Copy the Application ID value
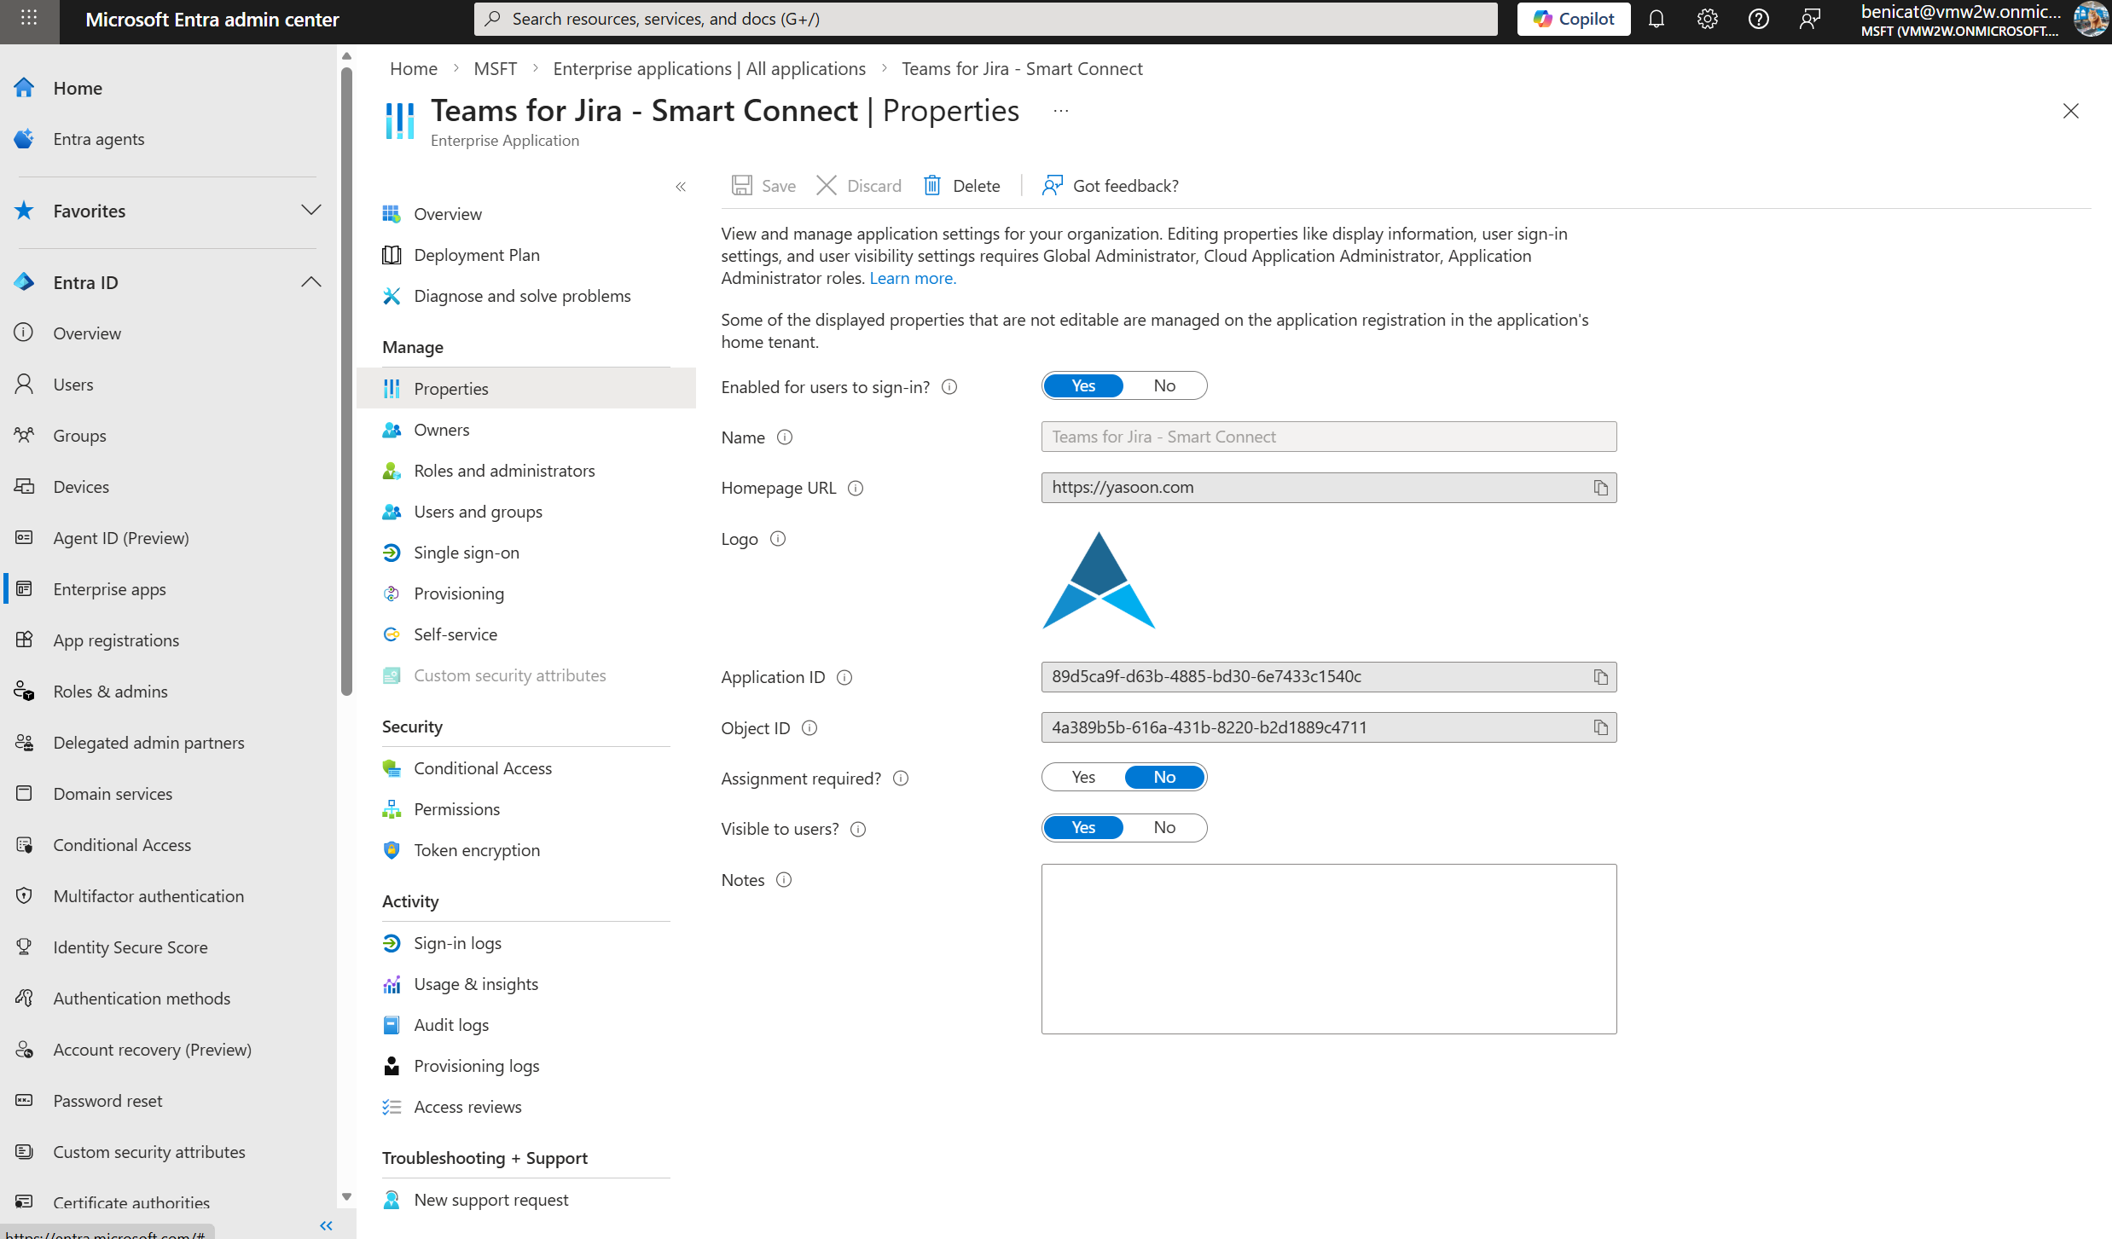This screenshot has height=1239, width=2112. click(x=1600, y=677)
